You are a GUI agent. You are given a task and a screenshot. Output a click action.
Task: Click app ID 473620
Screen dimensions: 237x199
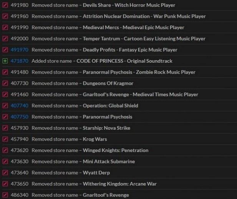(x=20, y=150)
